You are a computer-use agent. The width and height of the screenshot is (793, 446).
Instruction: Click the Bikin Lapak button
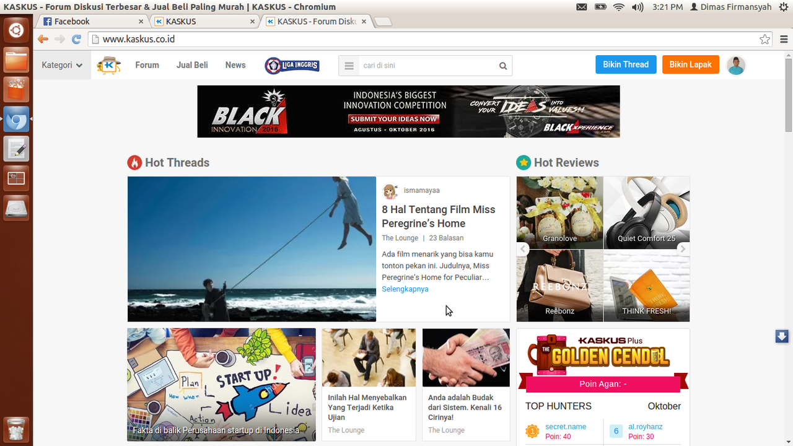[690, 64]
